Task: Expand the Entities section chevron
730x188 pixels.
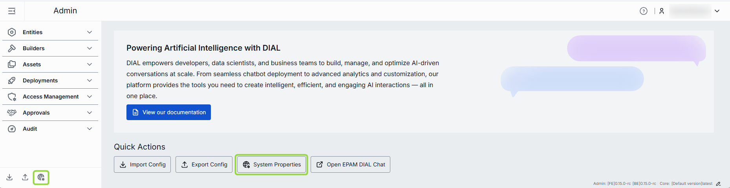Action: 90,32
